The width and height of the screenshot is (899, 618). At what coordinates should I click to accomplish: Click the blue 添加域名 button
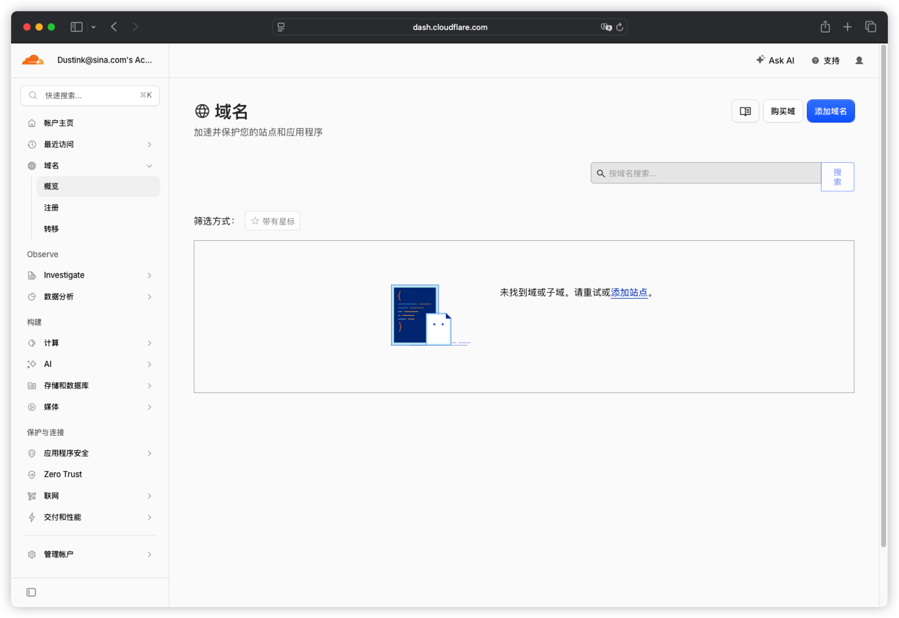click(x=831, y=112)
